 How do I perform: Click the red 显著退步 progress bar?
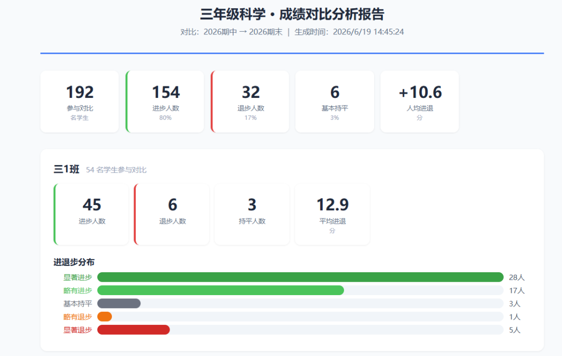coord(133,330)
